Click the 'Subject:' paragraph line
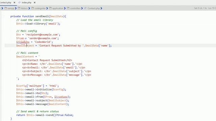 (x=56, y=71)
